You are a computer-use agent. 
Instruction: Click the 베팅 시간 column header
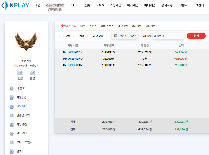point(73,46)
